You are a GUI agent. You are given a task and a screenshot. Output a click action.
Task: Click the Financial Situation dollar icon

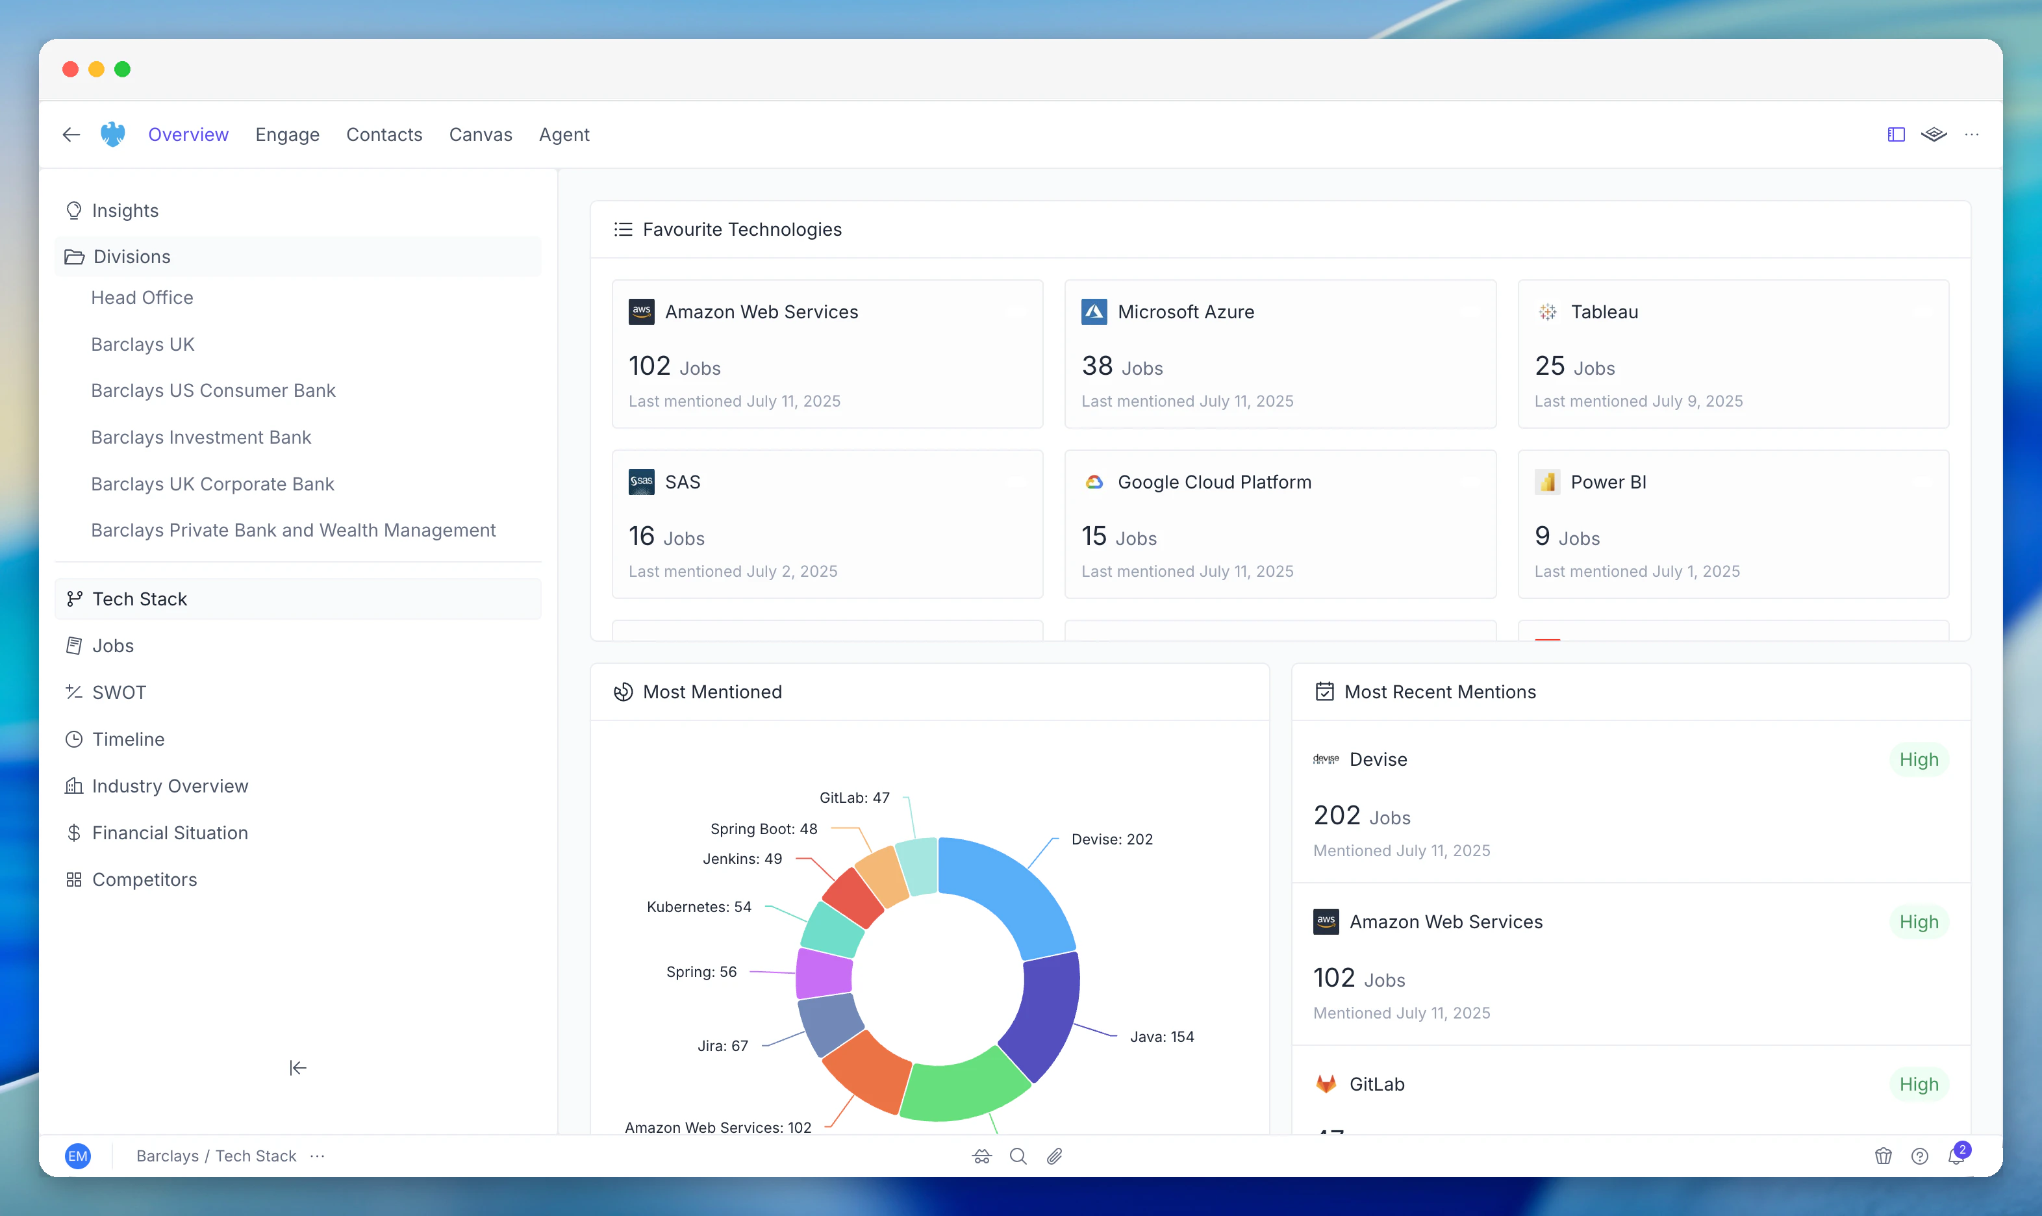point(74,833)
